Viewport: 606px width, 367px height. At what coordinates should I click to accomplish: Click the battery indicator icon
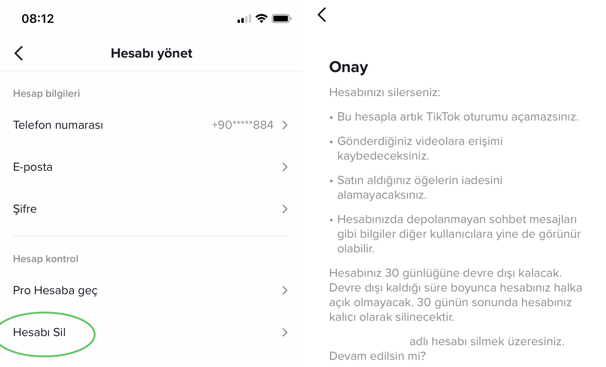281,18
